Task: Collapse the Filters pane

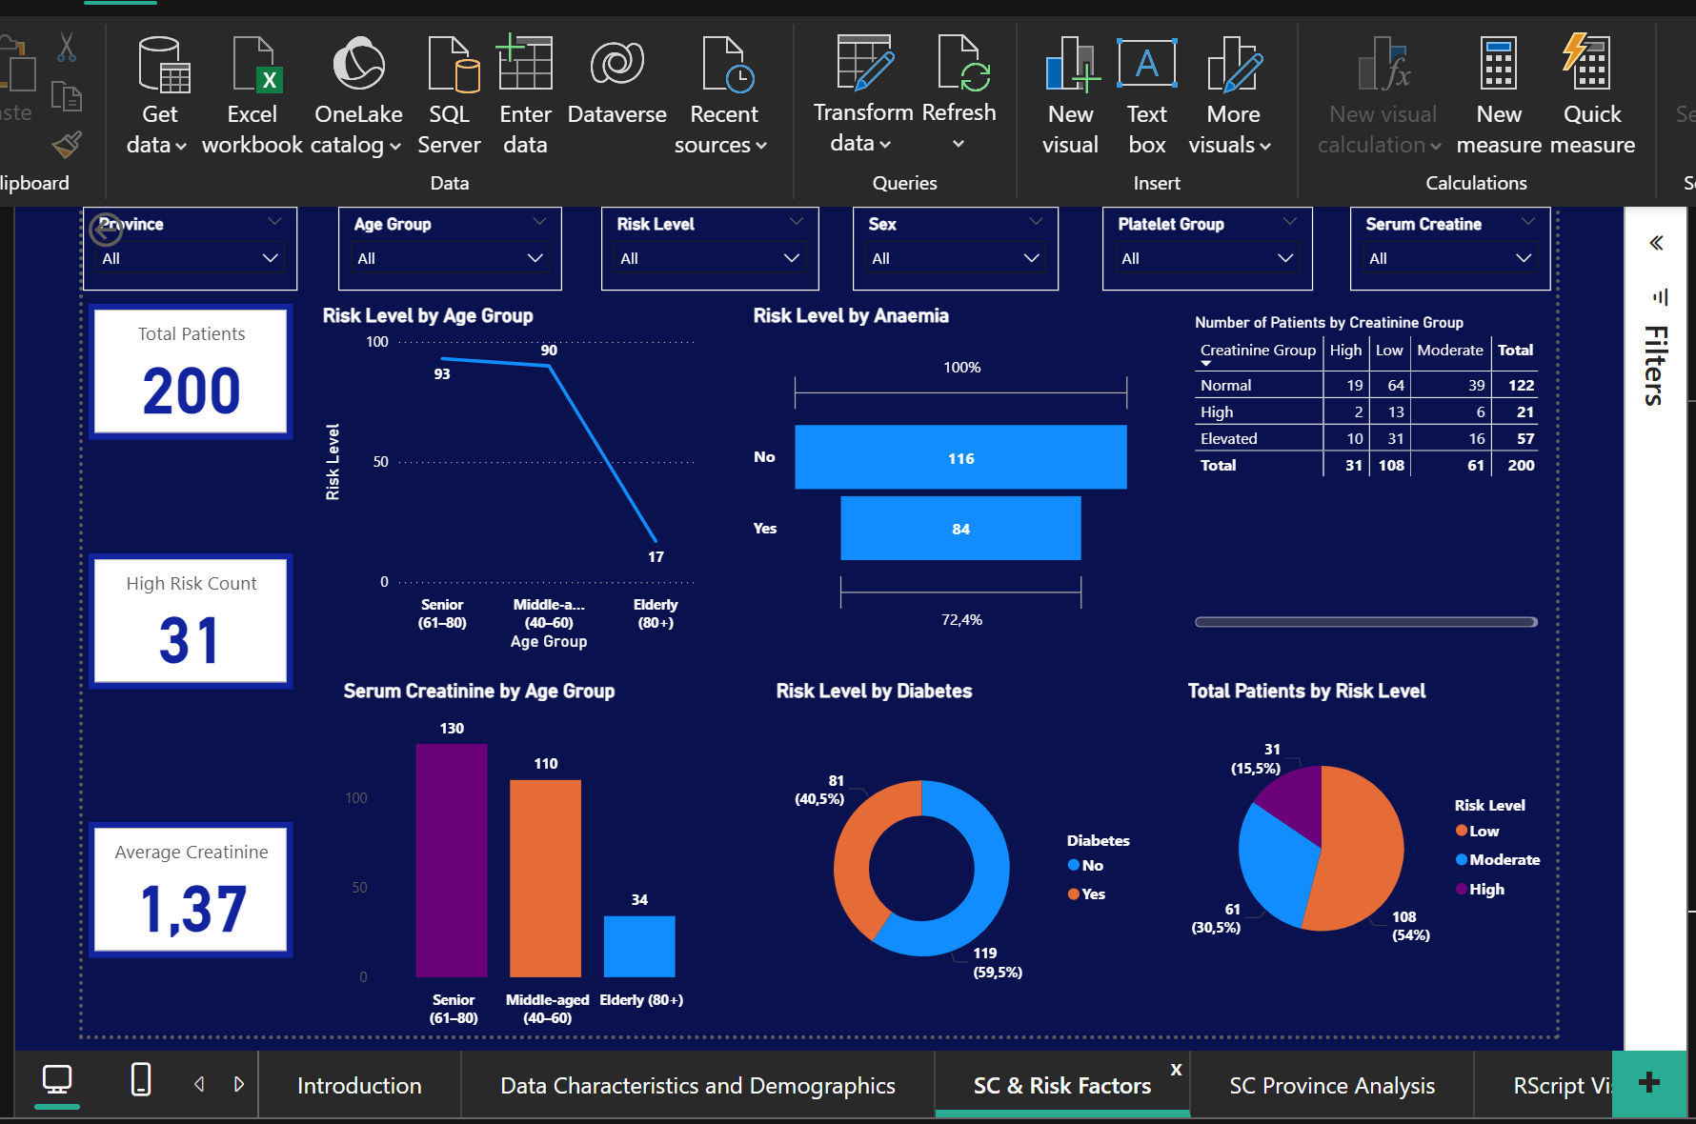Action: coord(1655,243)
